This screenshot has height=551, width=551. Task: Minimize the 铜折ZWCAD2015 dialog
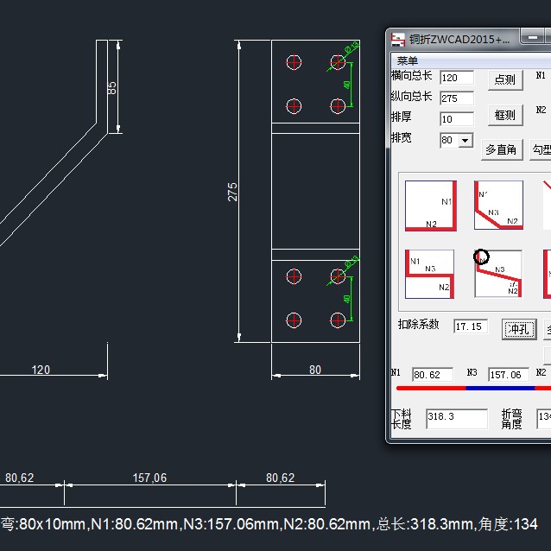pos(533,37)
